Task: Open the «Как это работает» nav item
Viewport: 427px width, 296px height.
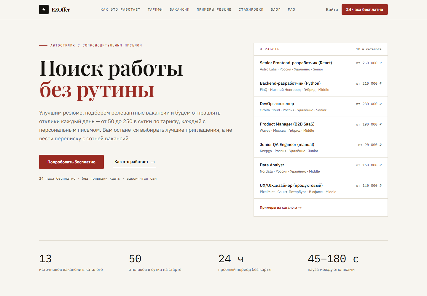Action: [x=120, y=9]
